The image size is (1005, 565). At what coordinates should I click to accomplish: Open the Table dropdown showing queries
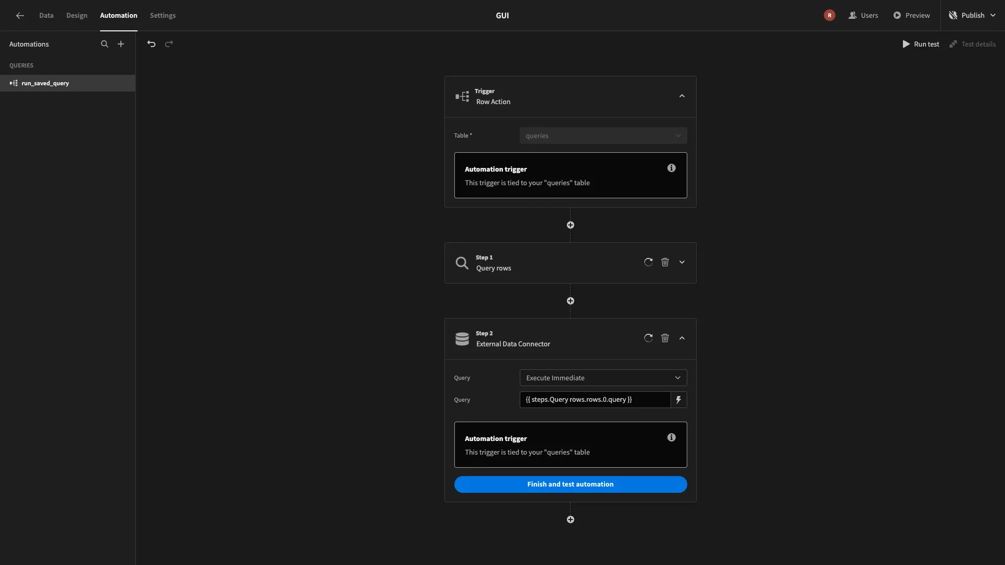(603, 135)
